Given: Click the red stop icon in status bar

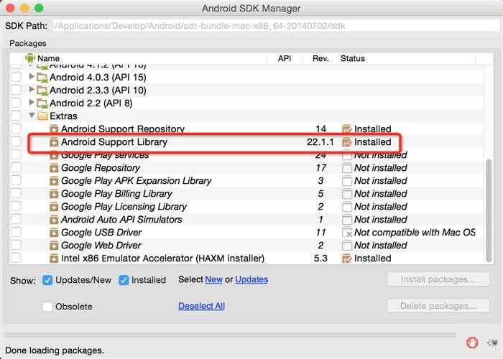Looking at the screenshot, I should click(472, 342).
